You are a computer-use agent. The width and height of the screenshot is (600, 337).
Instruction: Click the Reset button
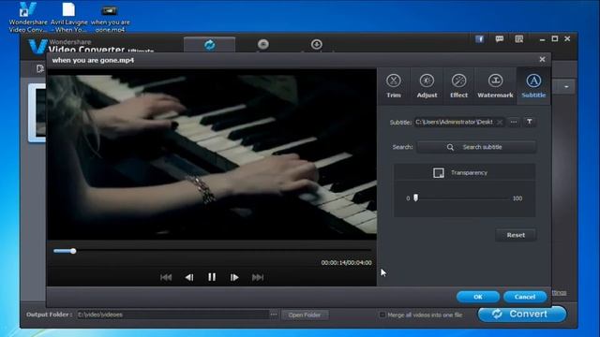click(x=516, y=235)
